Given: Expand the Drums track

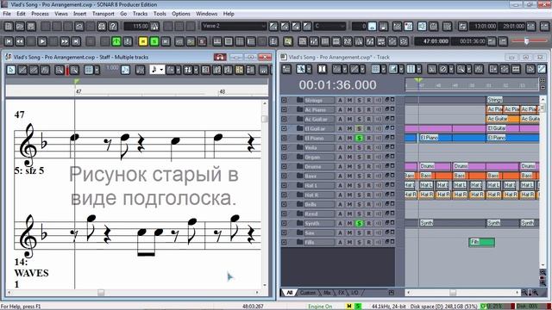Looking at the screenshot, I should pos(284,166).
